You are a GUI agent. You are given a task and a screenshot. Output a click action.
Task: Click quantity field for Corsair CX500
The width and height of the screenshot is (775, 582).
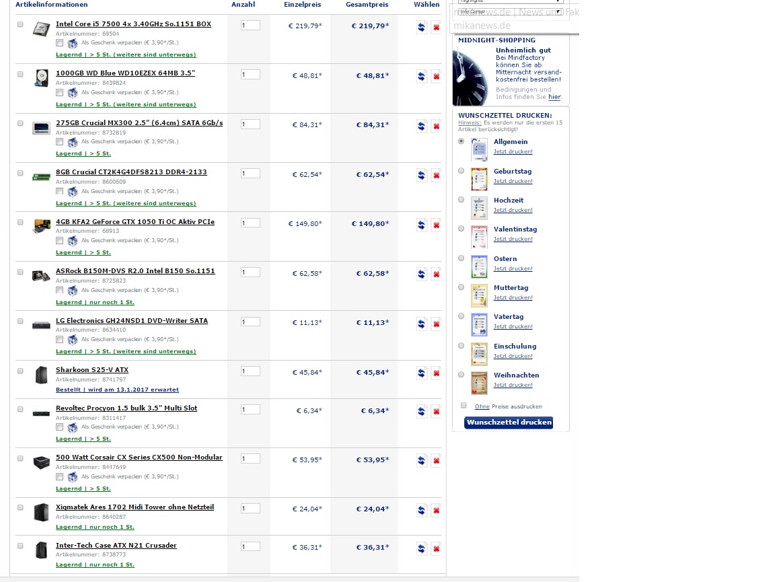click(x=250, y=459)
